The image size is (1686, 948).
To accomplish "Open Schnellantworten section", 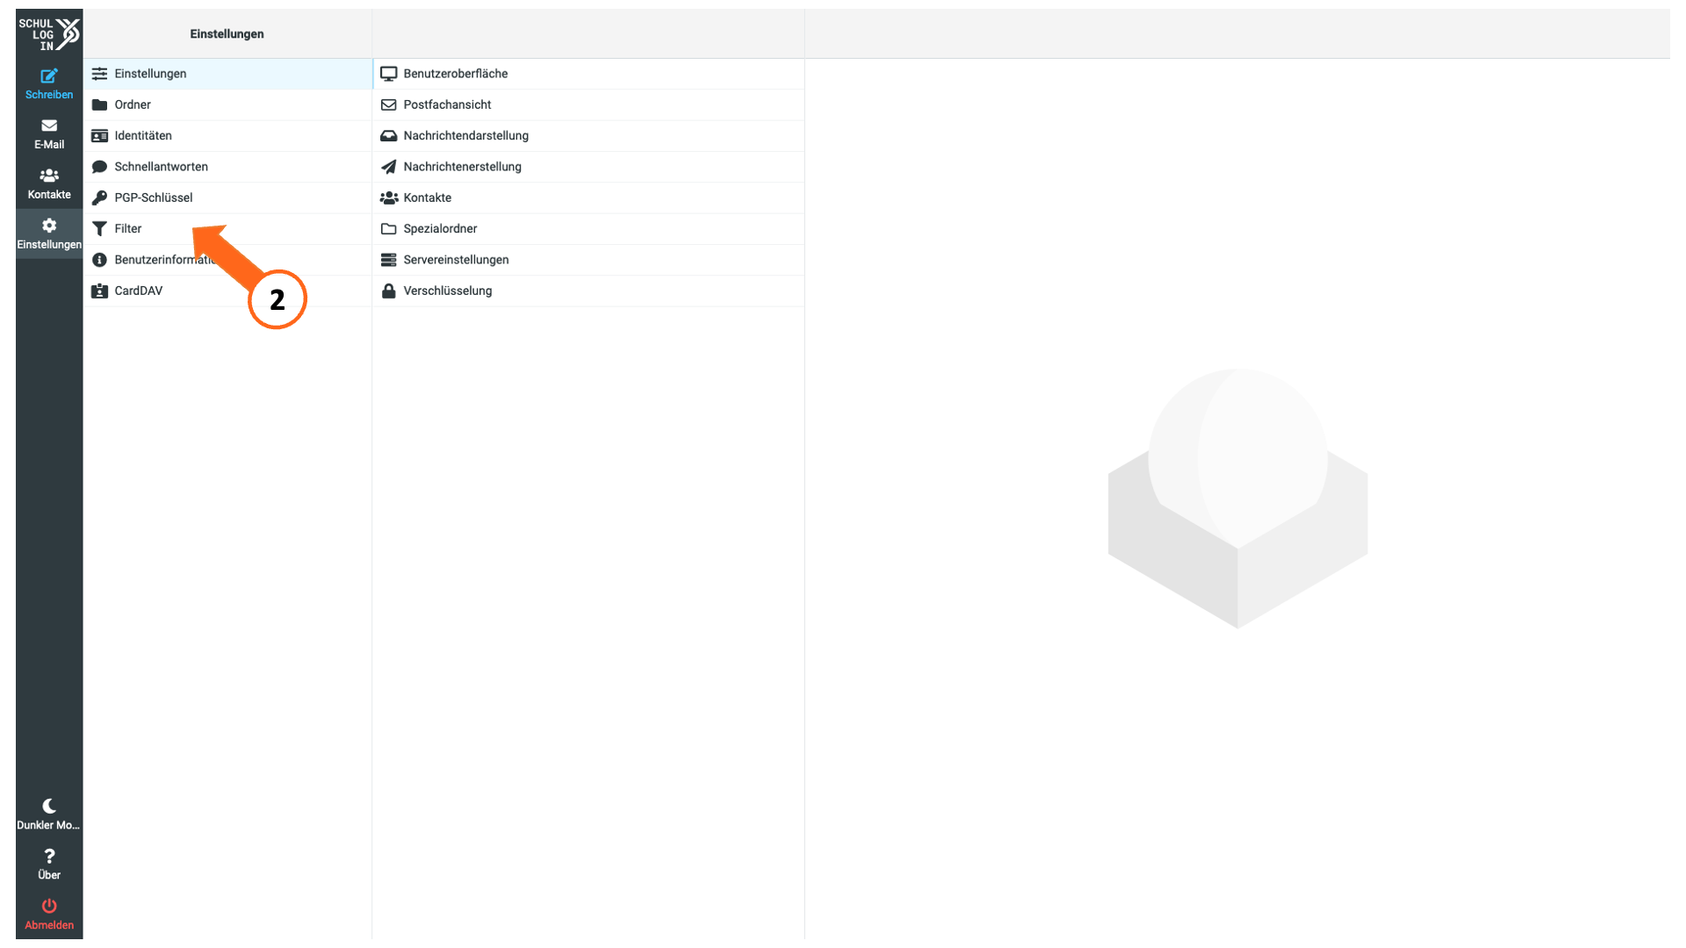I will point(227,167).
